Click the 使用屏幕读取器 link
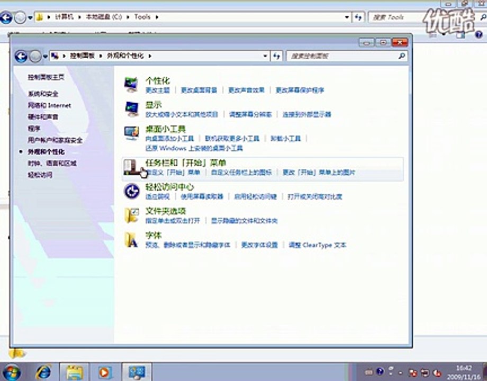This screenshot has height=381, width=487. tap(202, 196)
